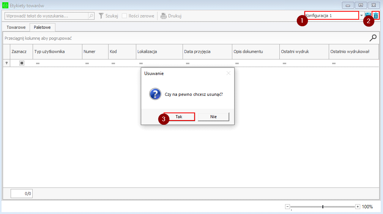The height and width of the screenshot is (214, 383).
Task: Click the Drukuj printer icon
Action: point(164,16)
